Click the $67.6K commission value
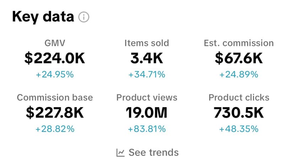This screenshot has width=294, height=165. [239, 58]
